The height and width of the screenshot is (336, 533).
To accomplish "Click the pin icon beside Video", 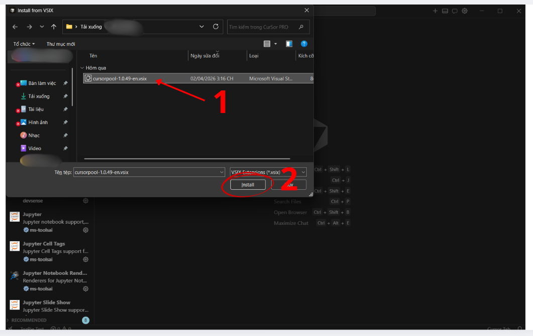I will pos(65,149).
